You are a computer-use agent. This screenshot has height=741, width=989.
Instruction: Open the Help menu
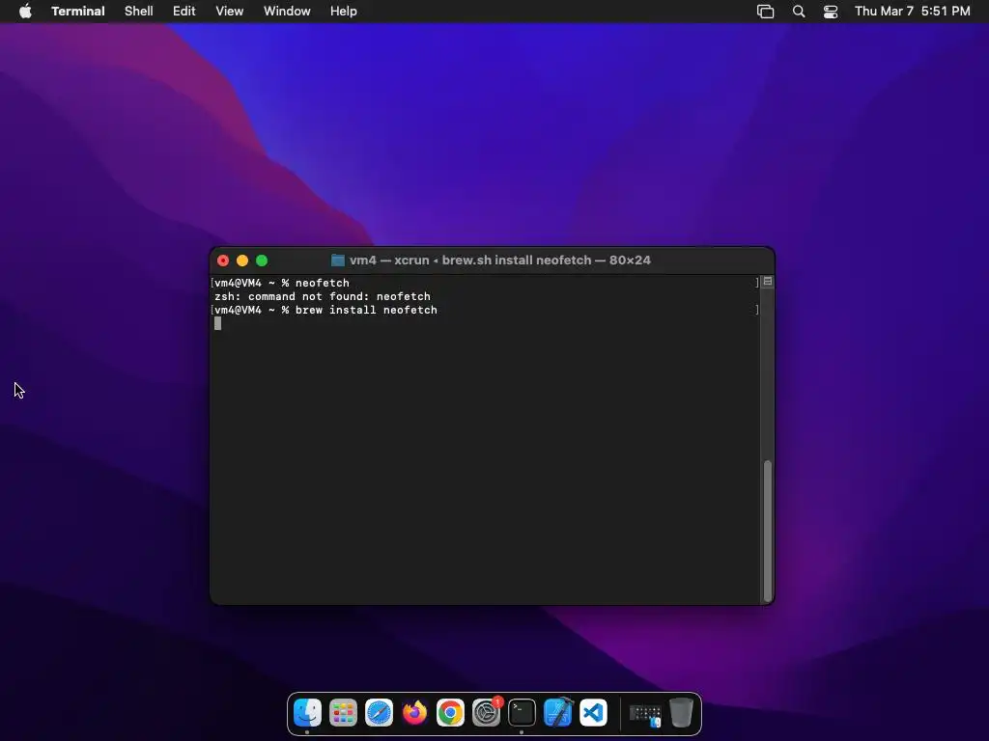point(344,12)
